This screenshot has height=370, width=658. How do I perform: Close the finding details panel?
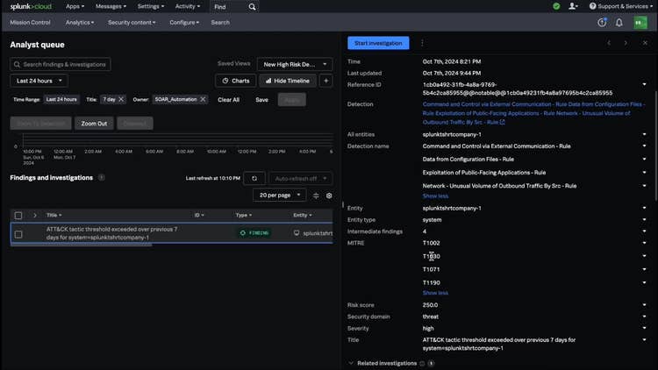click(x=645, y=43)
